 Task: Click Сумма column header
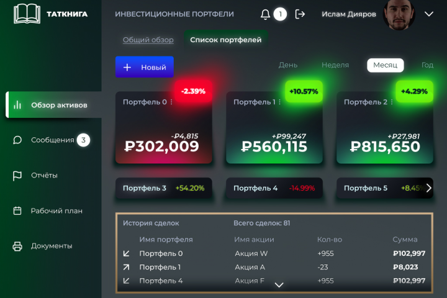[405, 240]
